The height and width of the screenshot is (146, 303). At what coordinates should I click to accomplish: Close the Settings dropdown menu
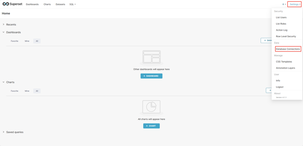coord(294,4)
